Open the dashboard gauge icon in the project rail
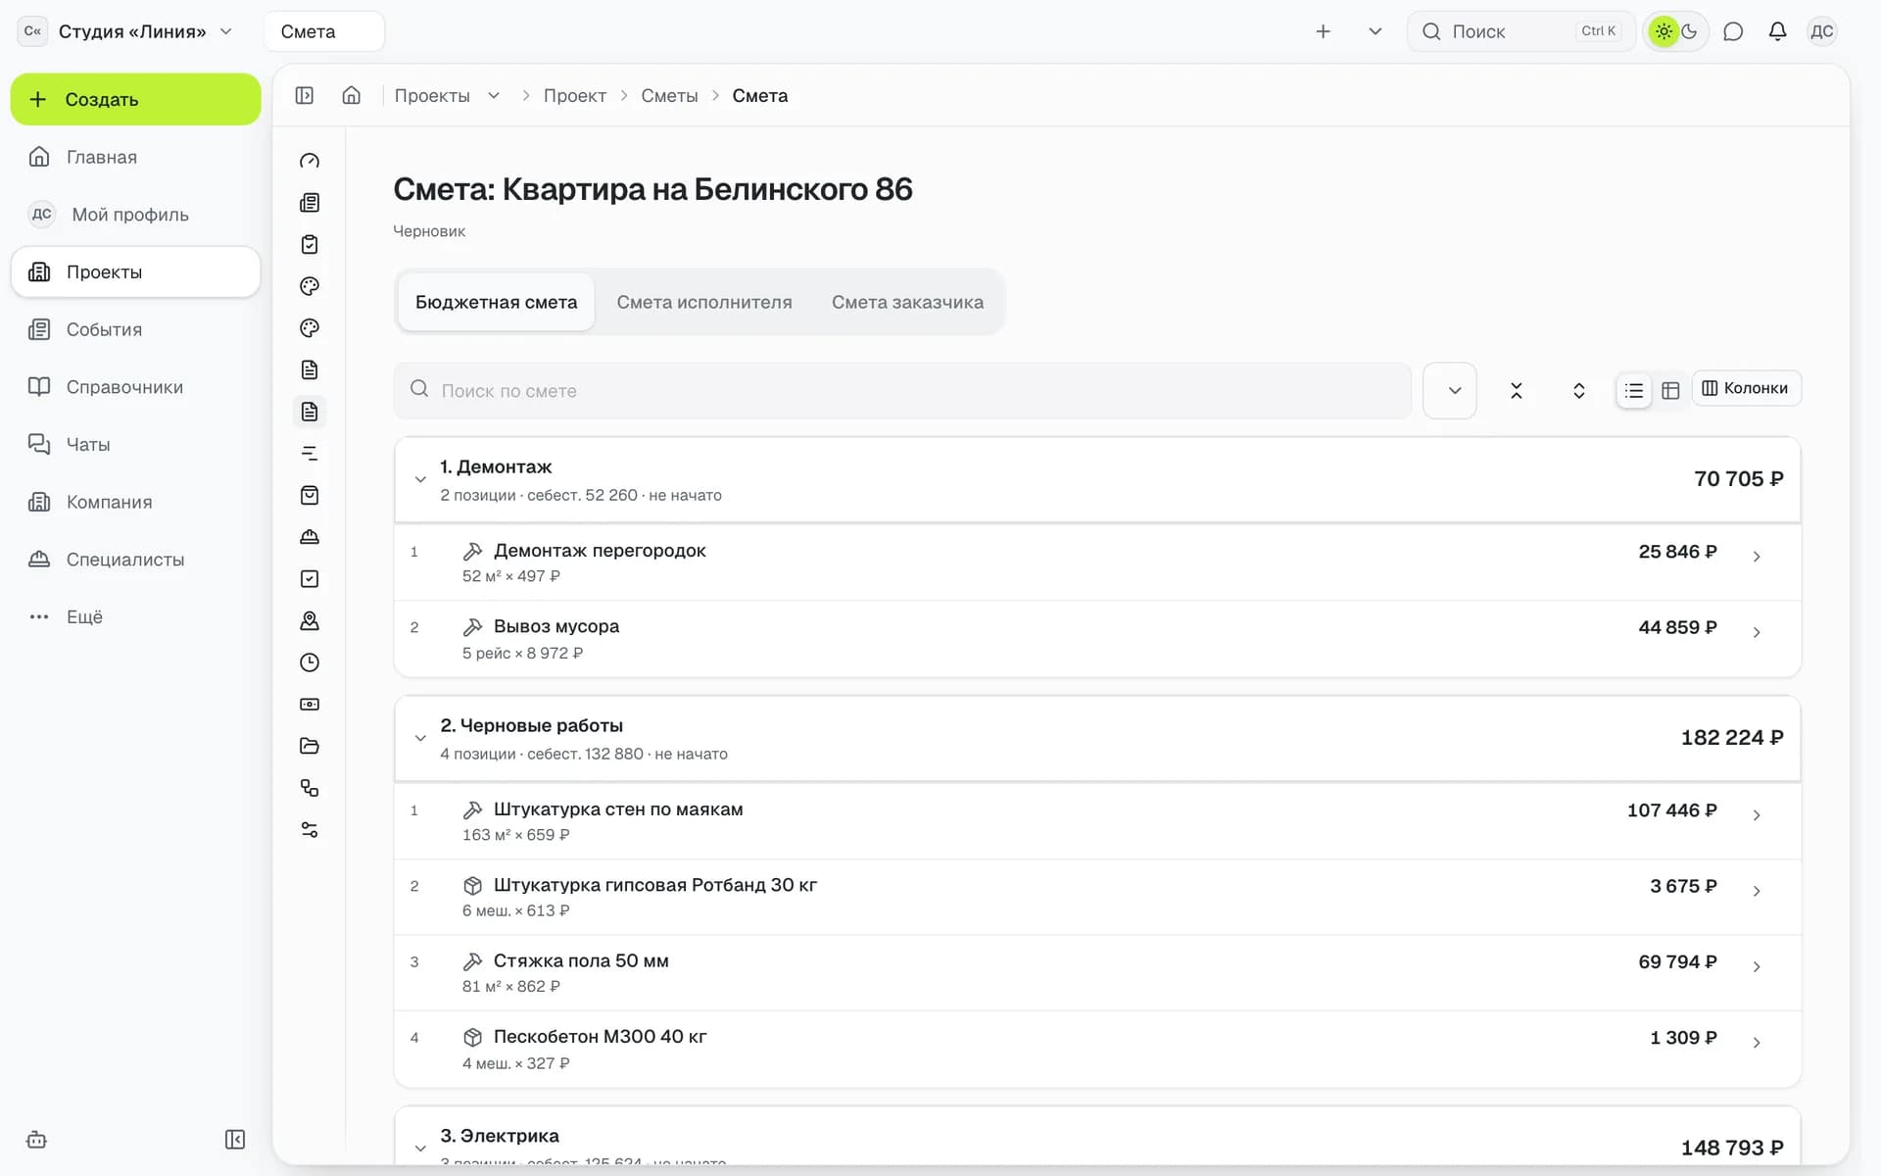The height and width of the screenshot is (1176, 1881). tap(310, 161)
